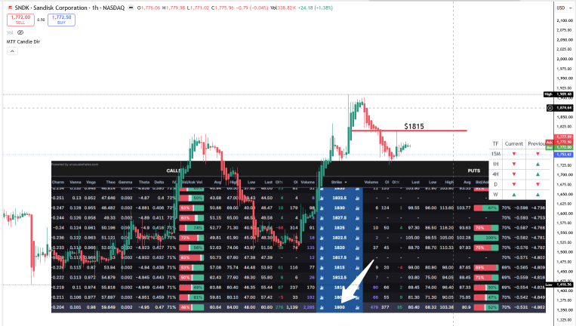The image size is (576, 326).
Task: Open calls chart icon in 1827.5 strike row
Action: (322, 217)
